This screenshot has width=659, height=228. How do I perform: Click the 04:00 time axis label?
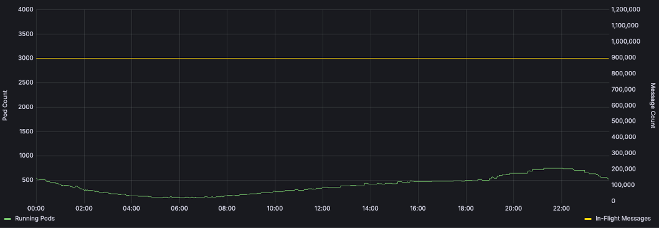(131, 208)
